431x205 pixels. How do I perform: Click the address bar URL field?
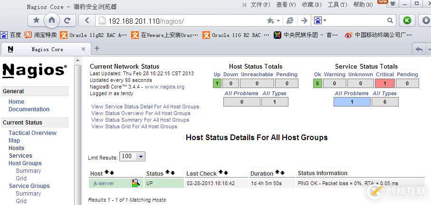182,20
